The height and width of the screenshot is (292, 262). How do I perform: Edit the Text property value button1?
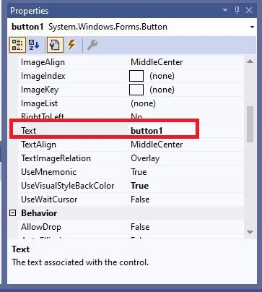click(147, 131)
